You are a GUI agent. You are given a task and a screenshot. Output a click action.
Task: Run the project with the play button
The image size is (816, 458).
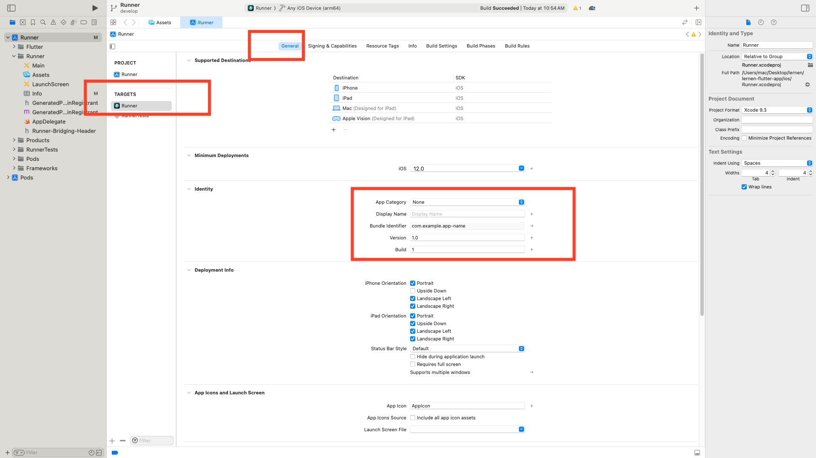[95, 8]
